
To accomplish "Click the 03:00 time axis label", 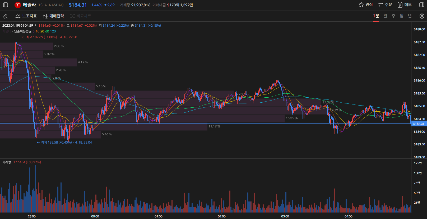I will click(285, 216).
